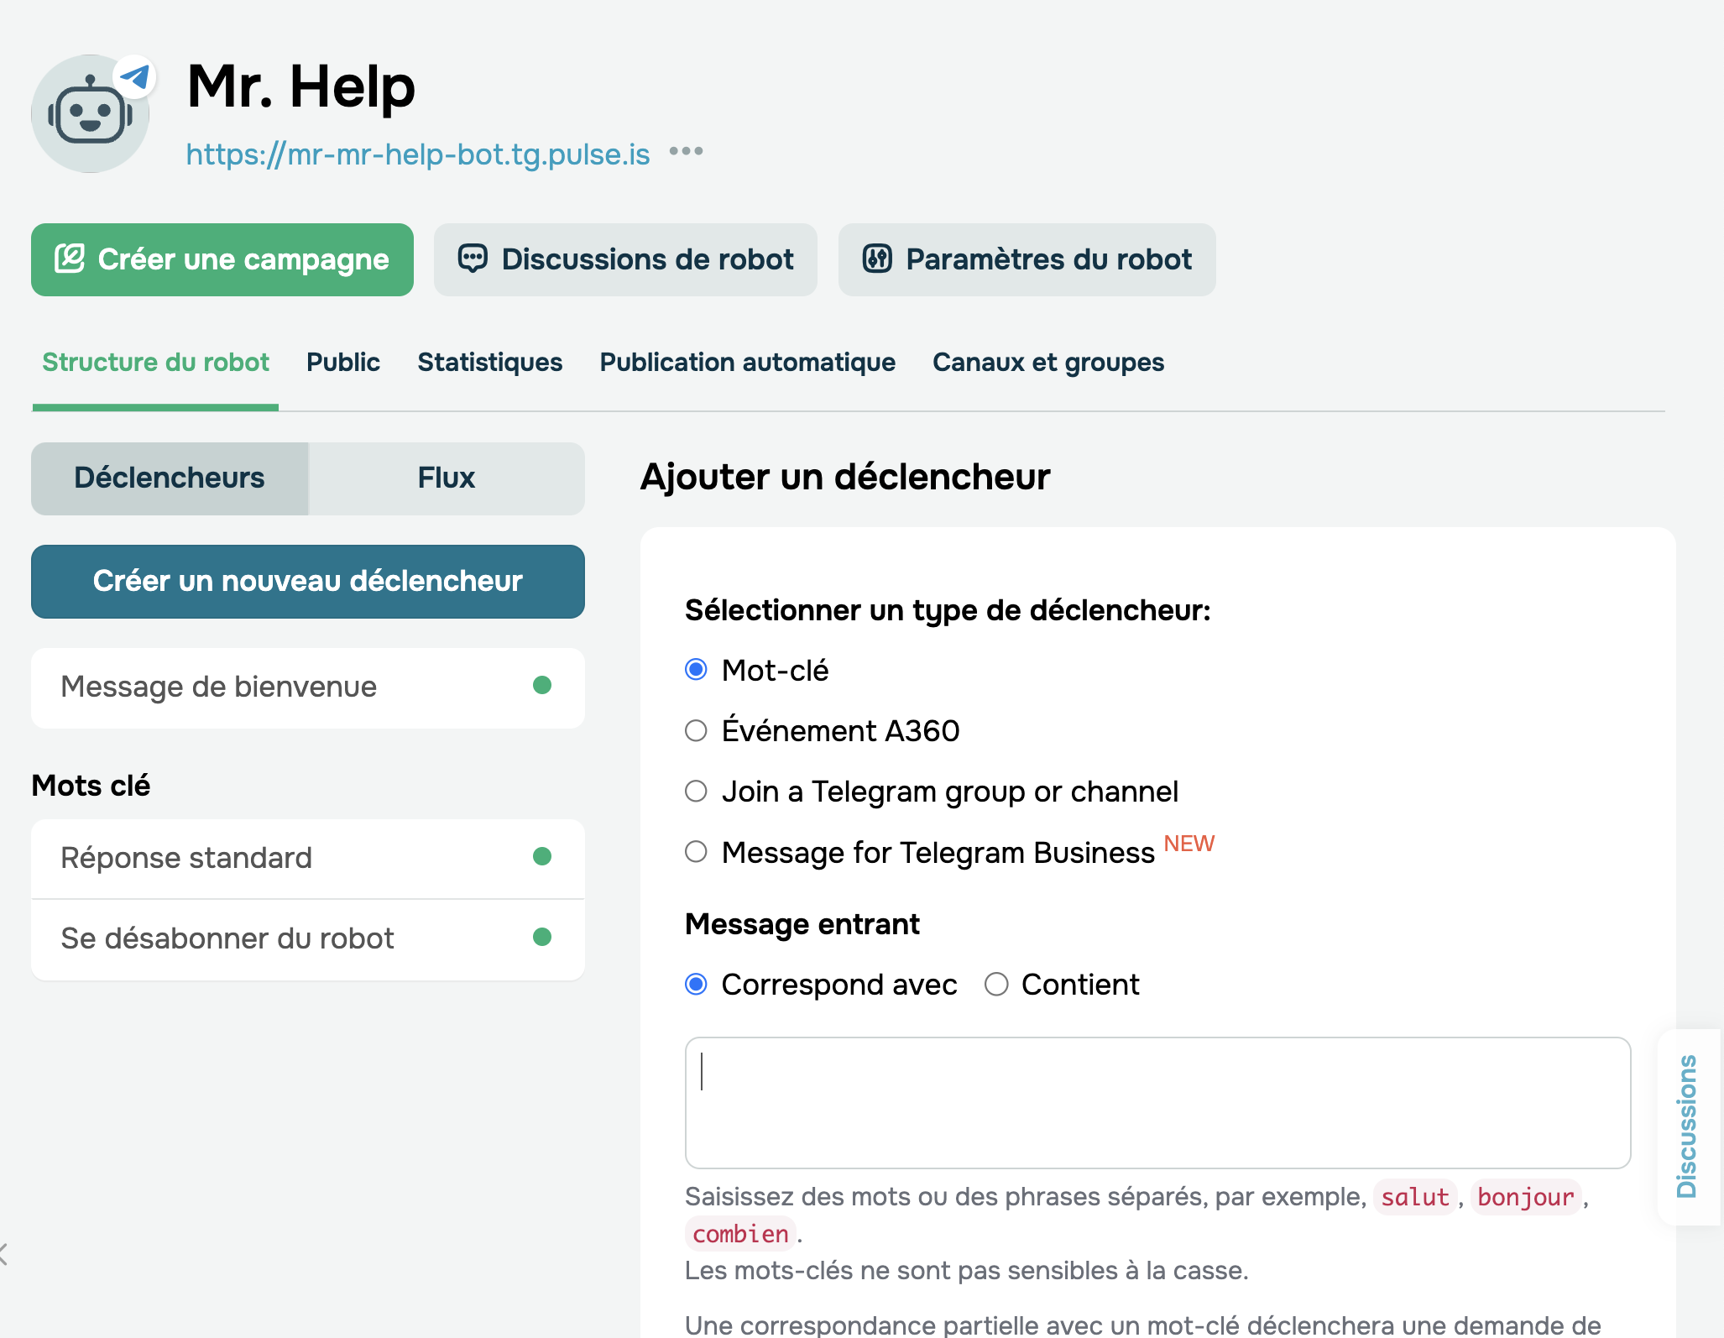Open the Se désabonner du robot trigger
Image resolution: width=1724 pixels, height=1338 pixels.
308,939
